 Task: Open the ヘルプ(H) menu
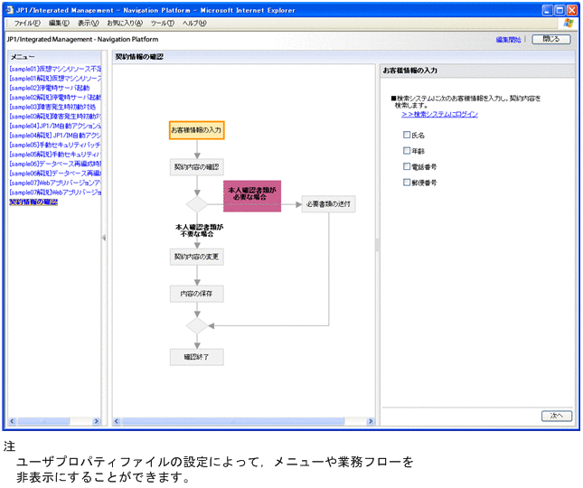click(x=194, y=23)
